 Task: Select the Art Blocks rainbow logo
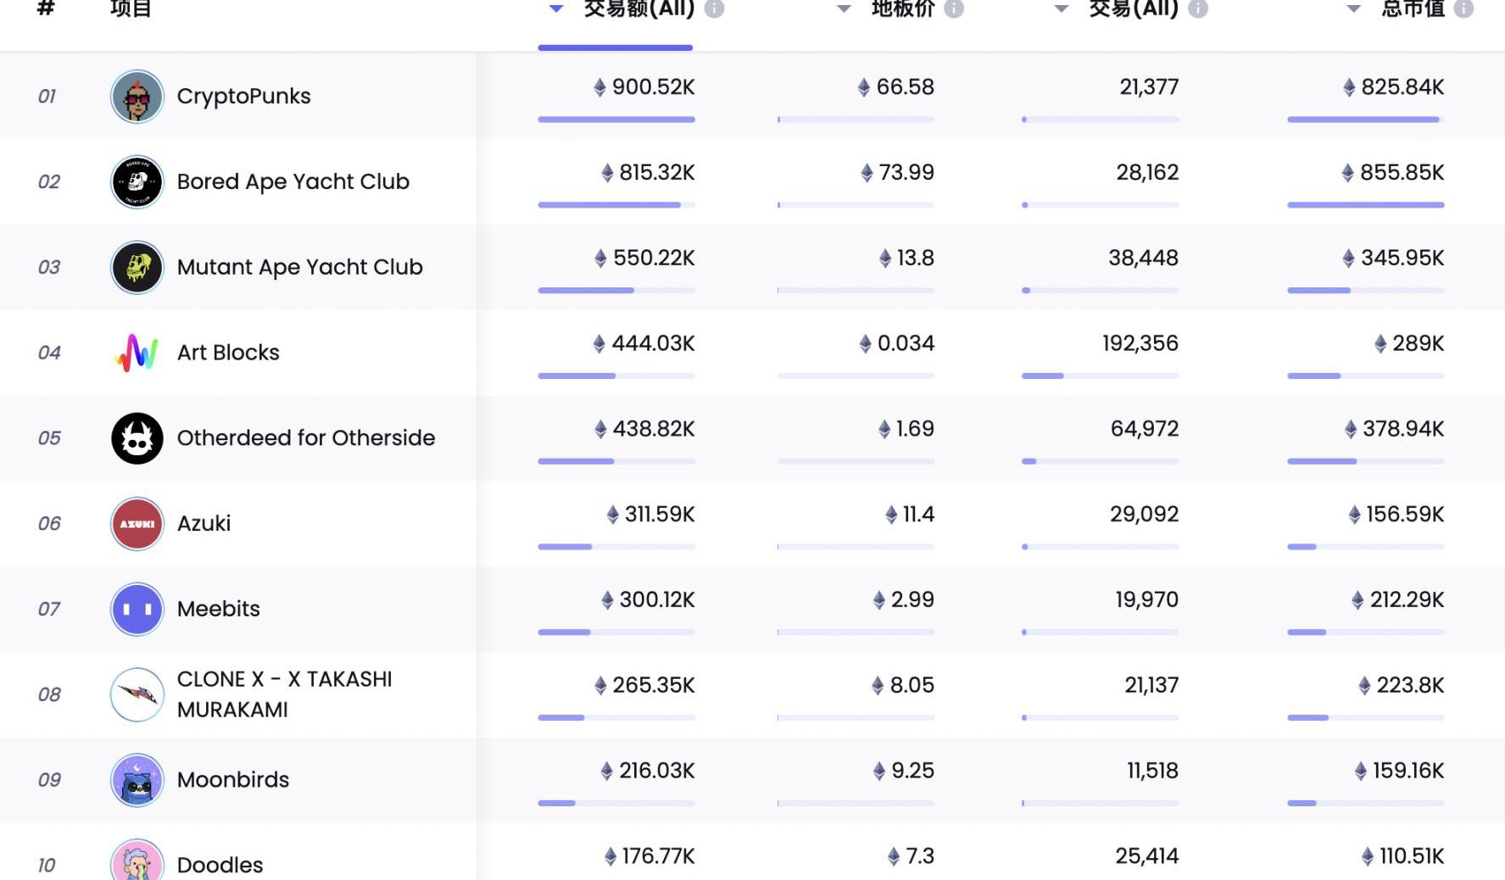point(137,353)
